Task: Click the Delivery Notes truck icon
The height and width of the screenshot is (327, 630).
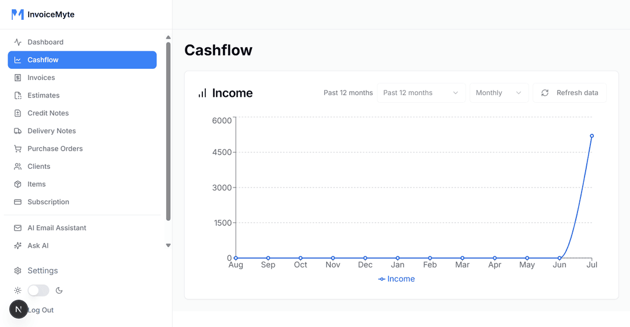Action: pos(17,131)
